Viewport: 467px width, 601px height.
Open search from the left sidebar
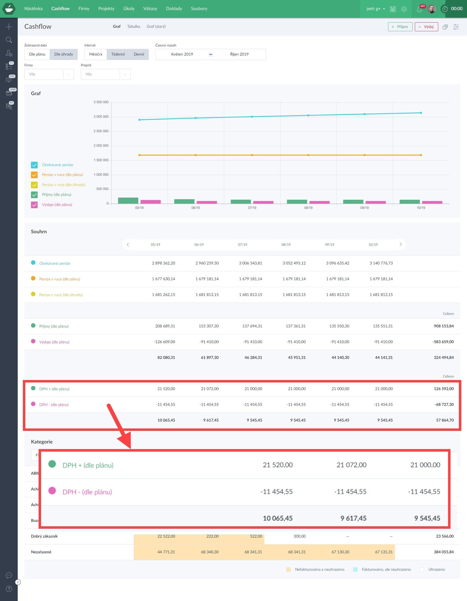point(9,40)
